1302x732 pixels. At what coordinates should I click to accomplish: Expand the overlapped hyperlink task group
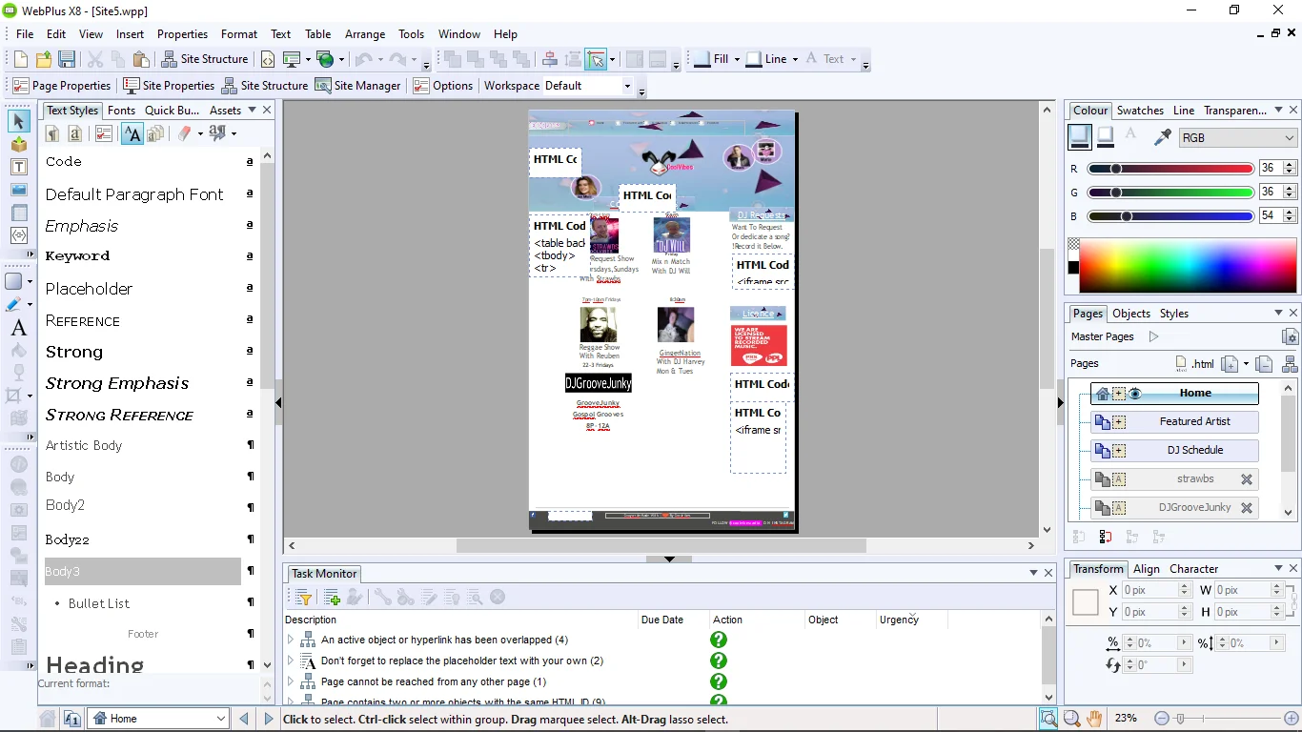[291, 640]
